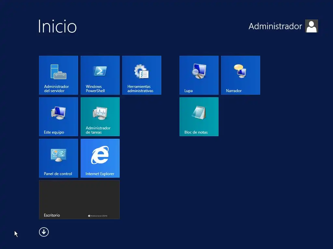Start the Narrador tile
Screen dimensions: 333x249
click(240, 75)
